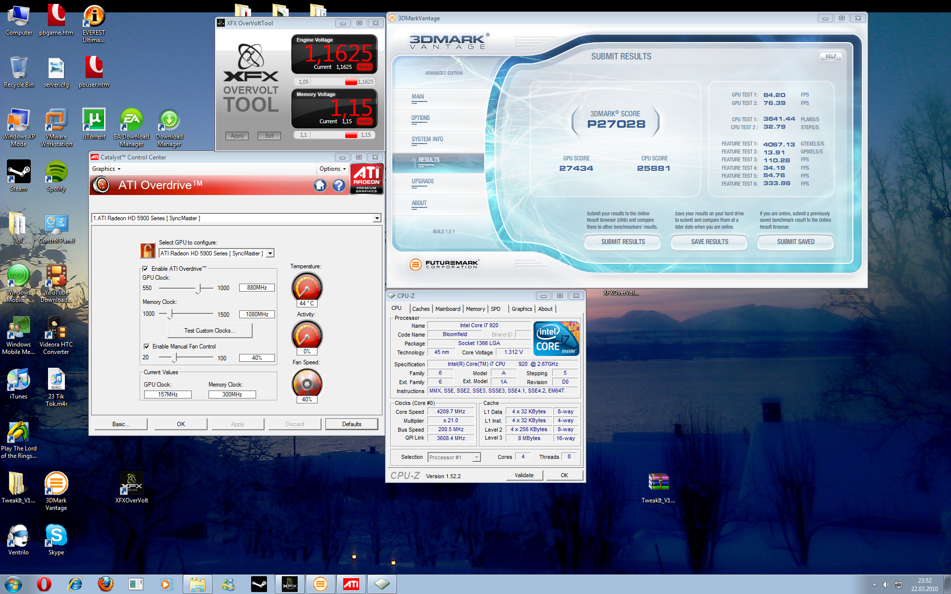Click SUBMIT RESULTS button in 3DMark

point(623,242)
